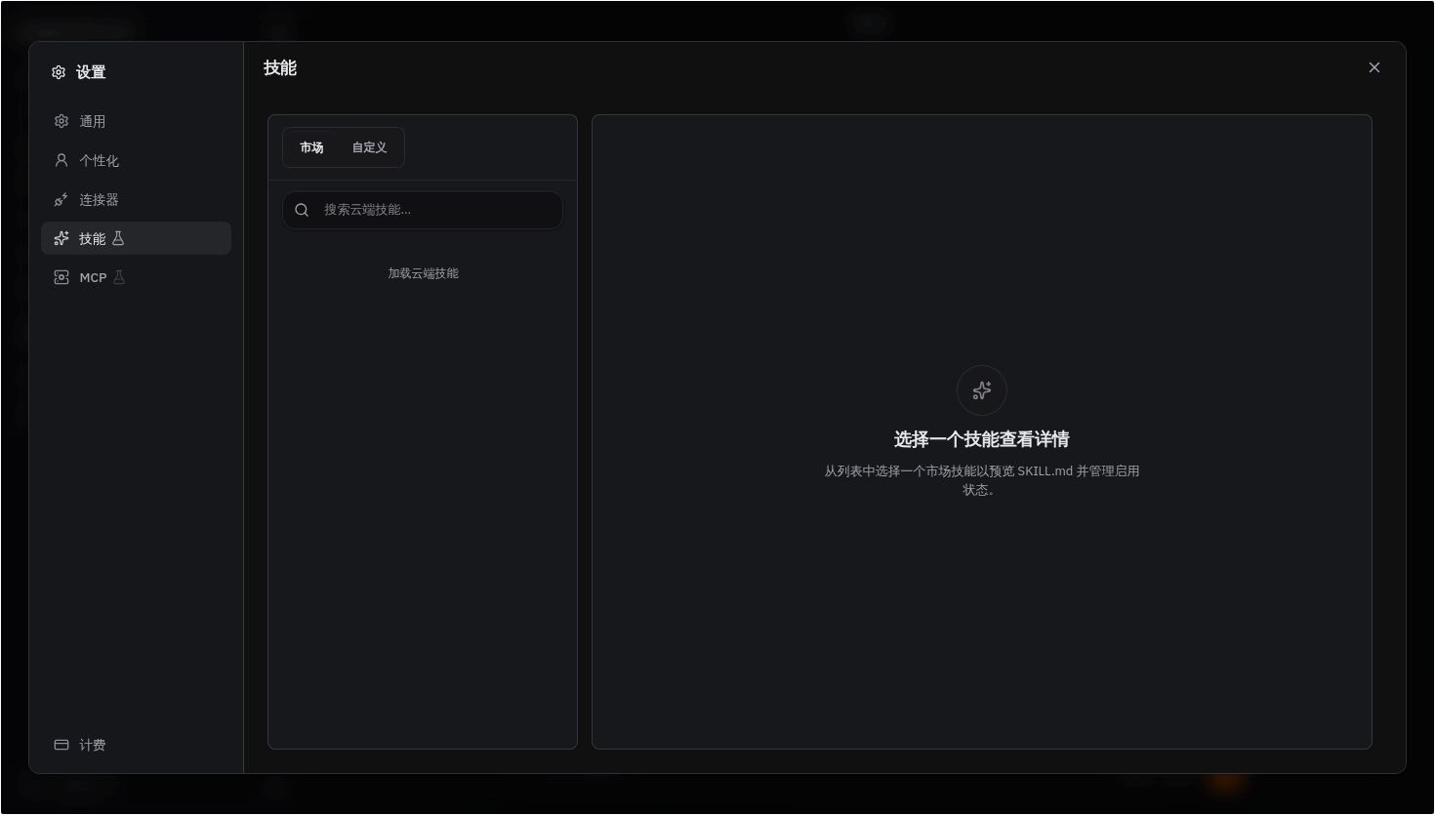Viewport: 1435px width, 815px height.
Task: Switch to the 市场 tab
Action: pos(311,147)
